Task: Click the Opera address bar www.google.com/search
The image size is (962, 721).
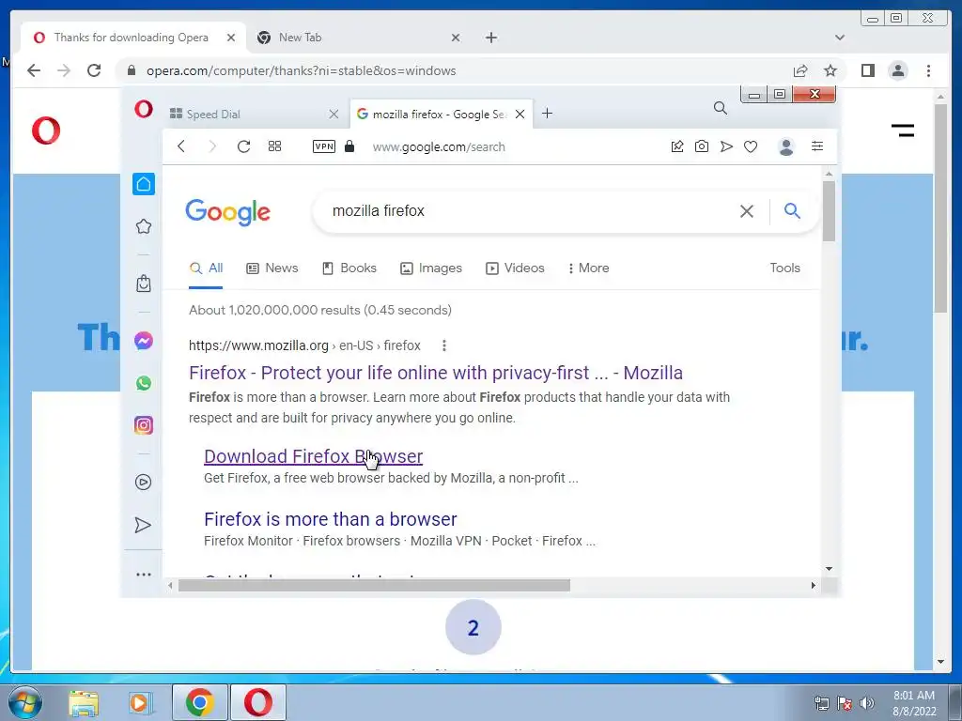Action: click(x=439, y=146)
